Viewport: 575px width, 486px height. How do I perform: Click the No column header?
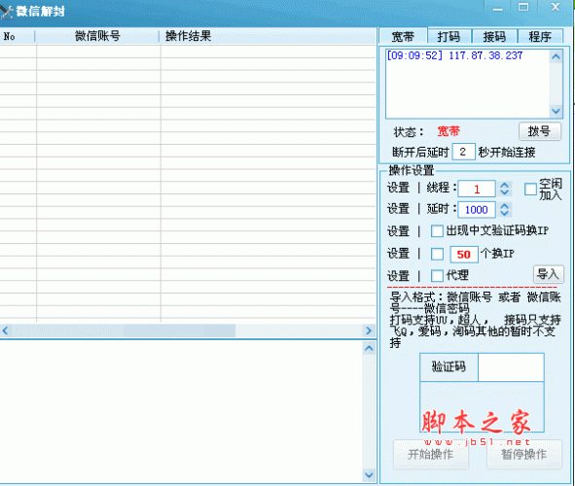18,36
